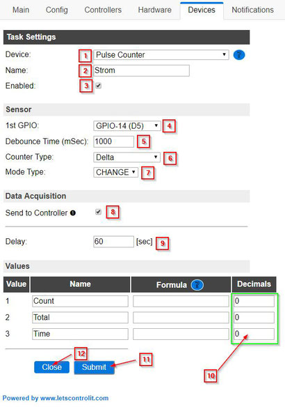Open the www.letscontrolit.com link
The image size is (285, 409).
coord(74,398)
